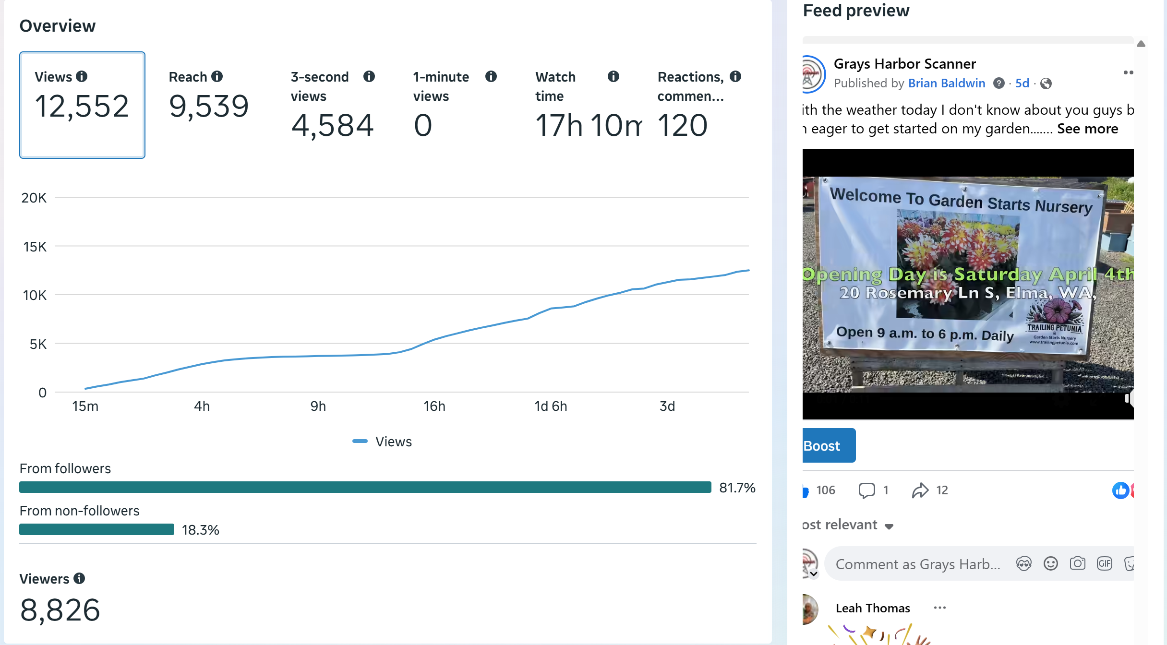Select the Views metric card
The height and width of the screenshot is (645, 1167).
tap(82, 105)
